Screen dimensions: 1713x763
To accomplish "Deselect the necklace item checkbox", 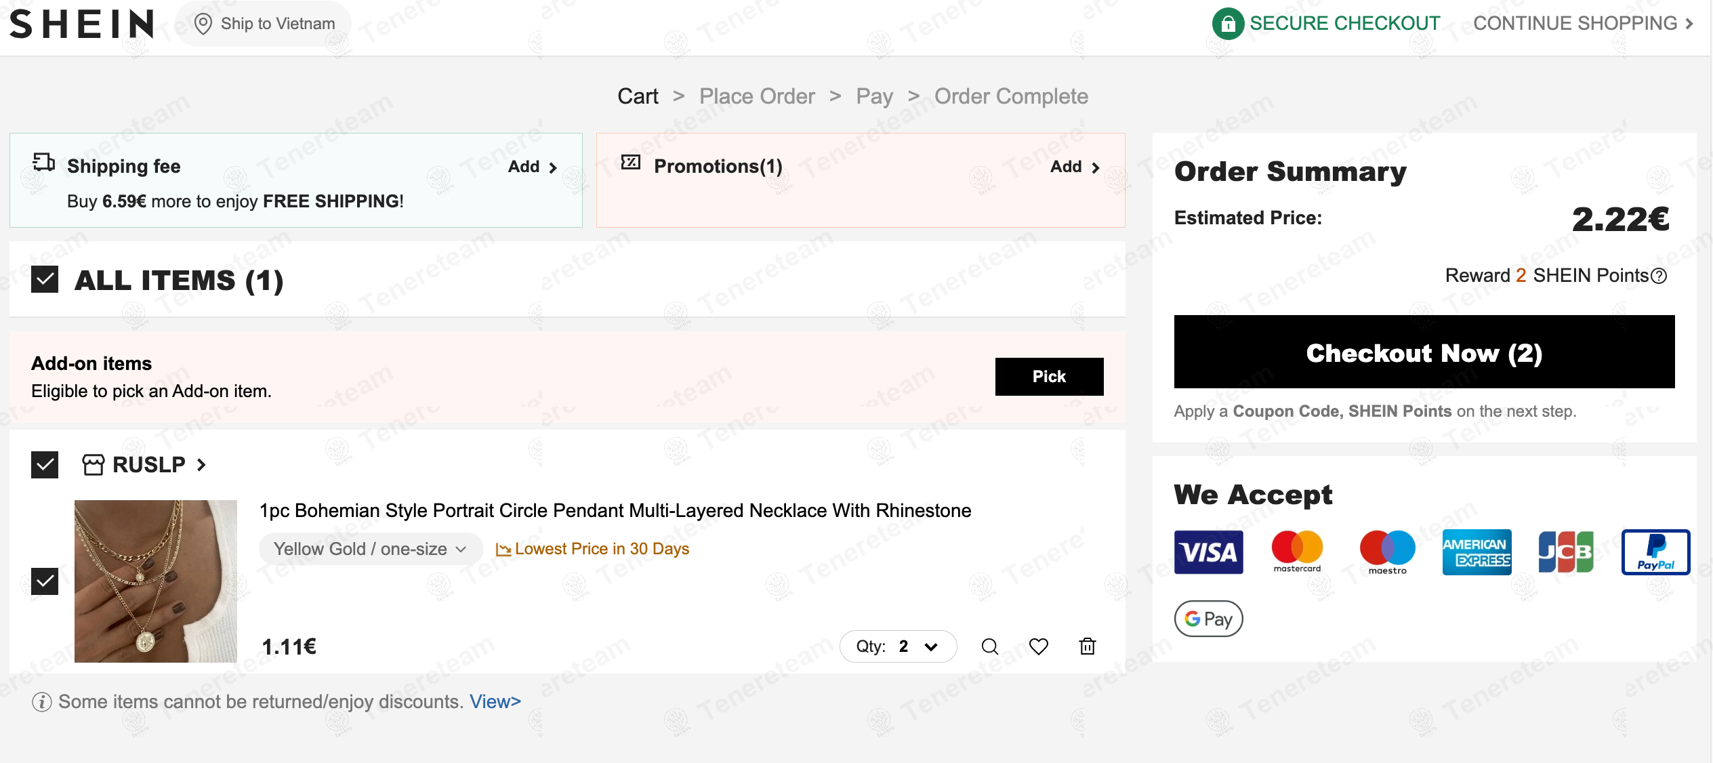I will (x=45, y=581).
